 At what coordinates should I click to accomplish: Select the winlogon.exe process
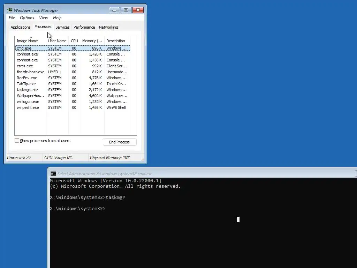point(73,102)
